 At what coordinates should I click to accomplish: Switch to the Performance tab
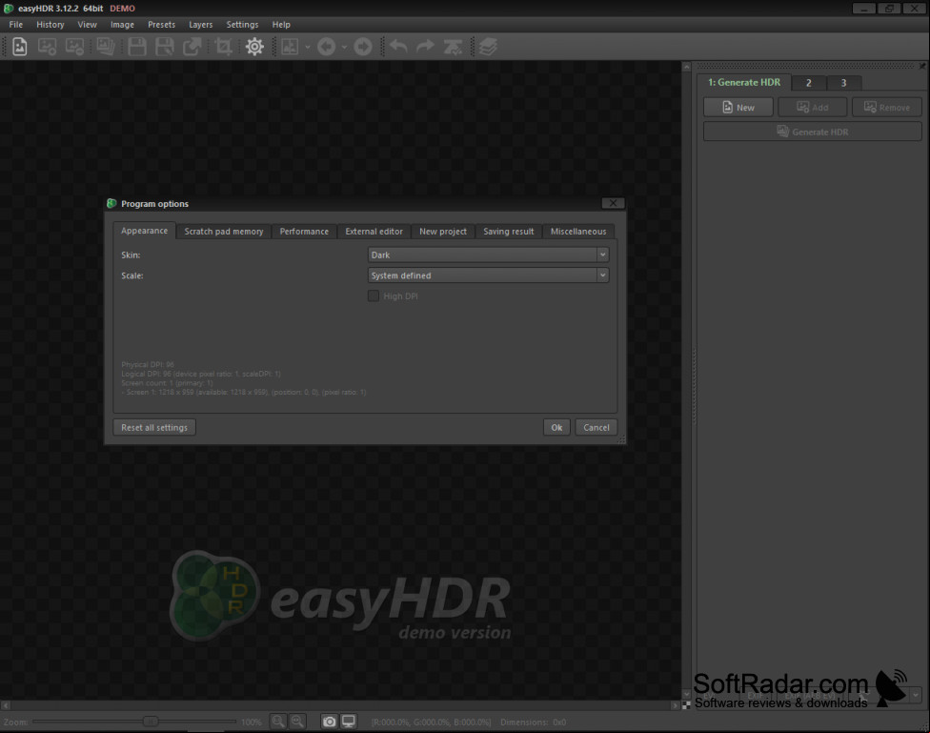coord(304,232)
